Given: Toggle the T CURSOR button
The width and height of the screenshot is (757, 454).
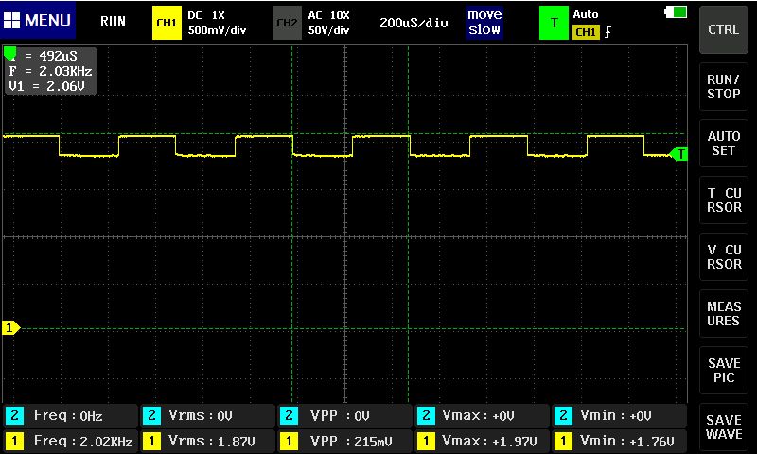Looking at the screenshot, I should 723,201.
